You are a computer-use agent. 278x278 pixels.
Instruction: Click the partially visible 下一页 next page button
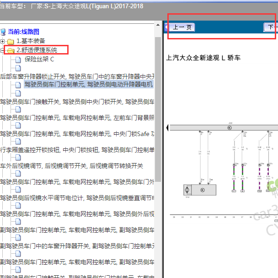pyautogui.click(x=271, y=27)
